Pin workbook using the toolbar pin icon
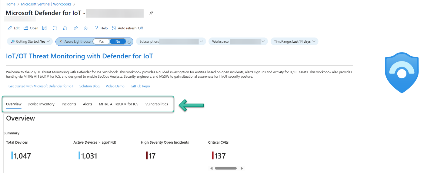The width and height of the screenshot is (434, 173). pos(76,28)
